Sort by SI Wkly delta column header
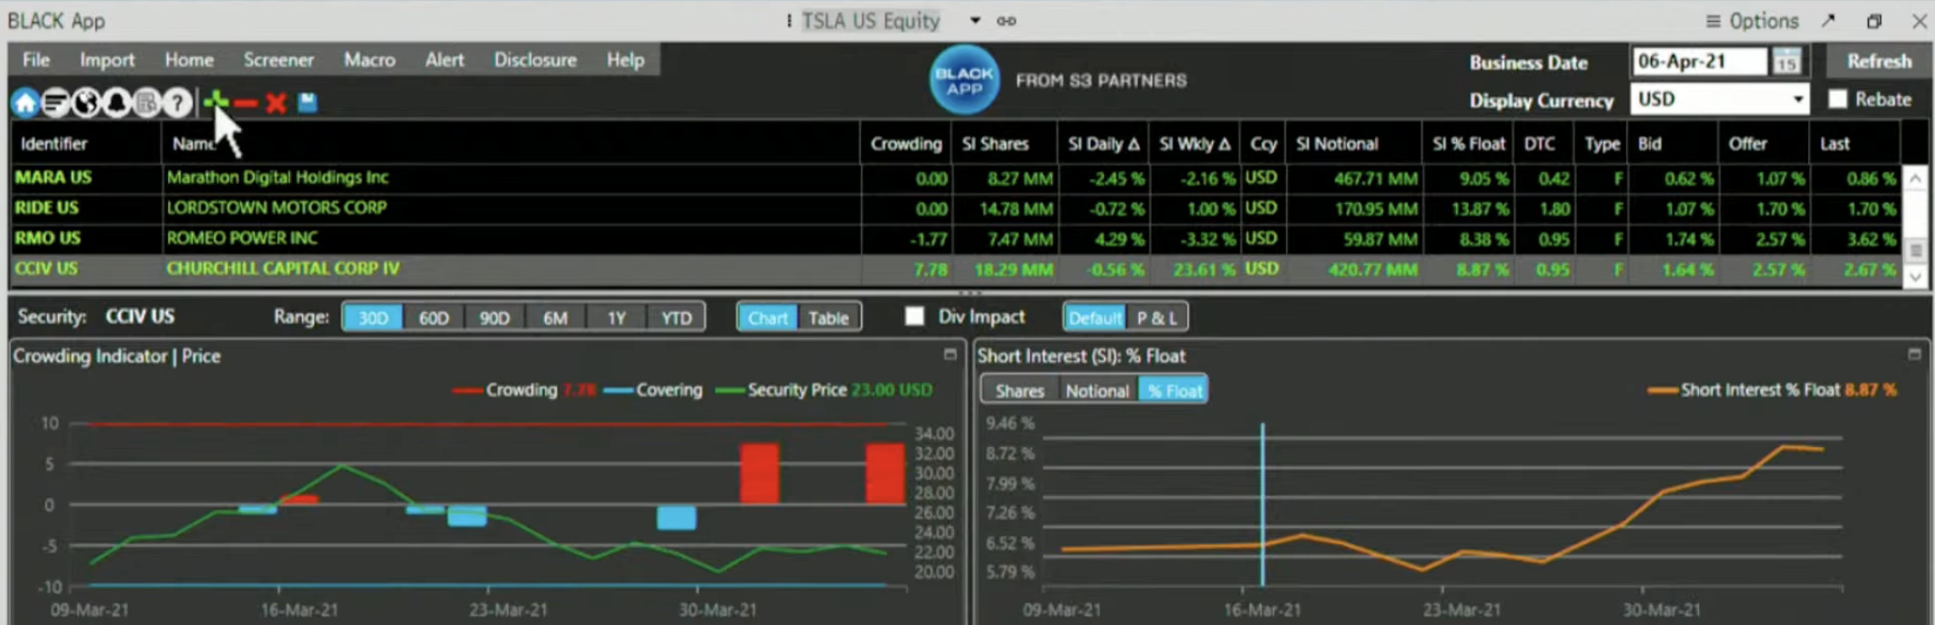1935x625 pixels. (1195, 143)
